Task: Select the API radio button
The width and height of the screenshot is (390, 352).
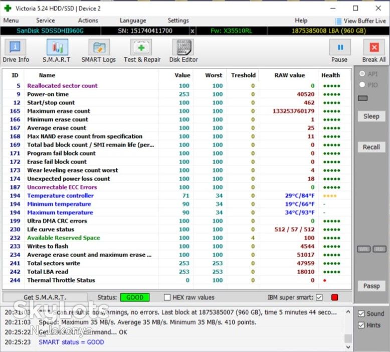Action: (362, 73)
